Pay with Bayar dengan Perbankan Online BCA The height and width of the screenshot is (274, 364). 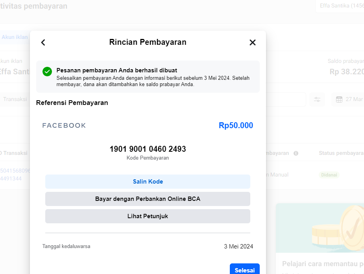pyautogui.click(x=148, y=199)
